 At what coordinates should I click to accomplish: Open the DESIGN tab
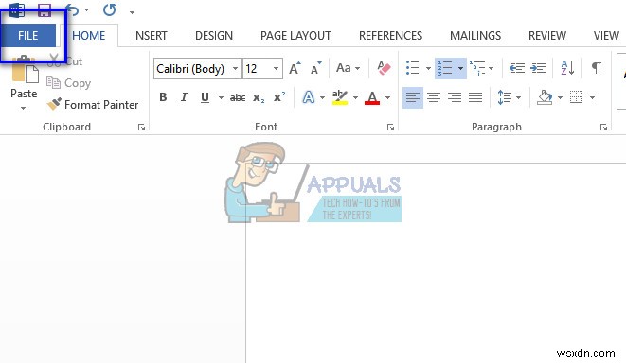(214, 36)
